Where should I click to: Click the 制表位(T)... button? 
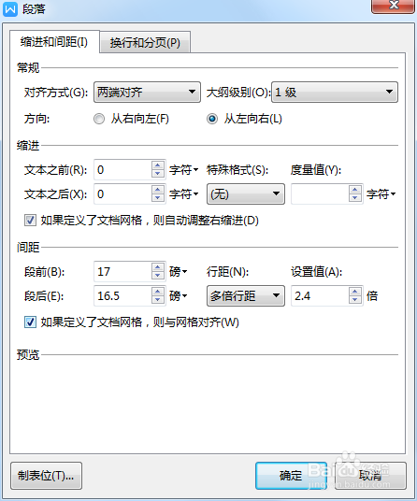point(46,476)
